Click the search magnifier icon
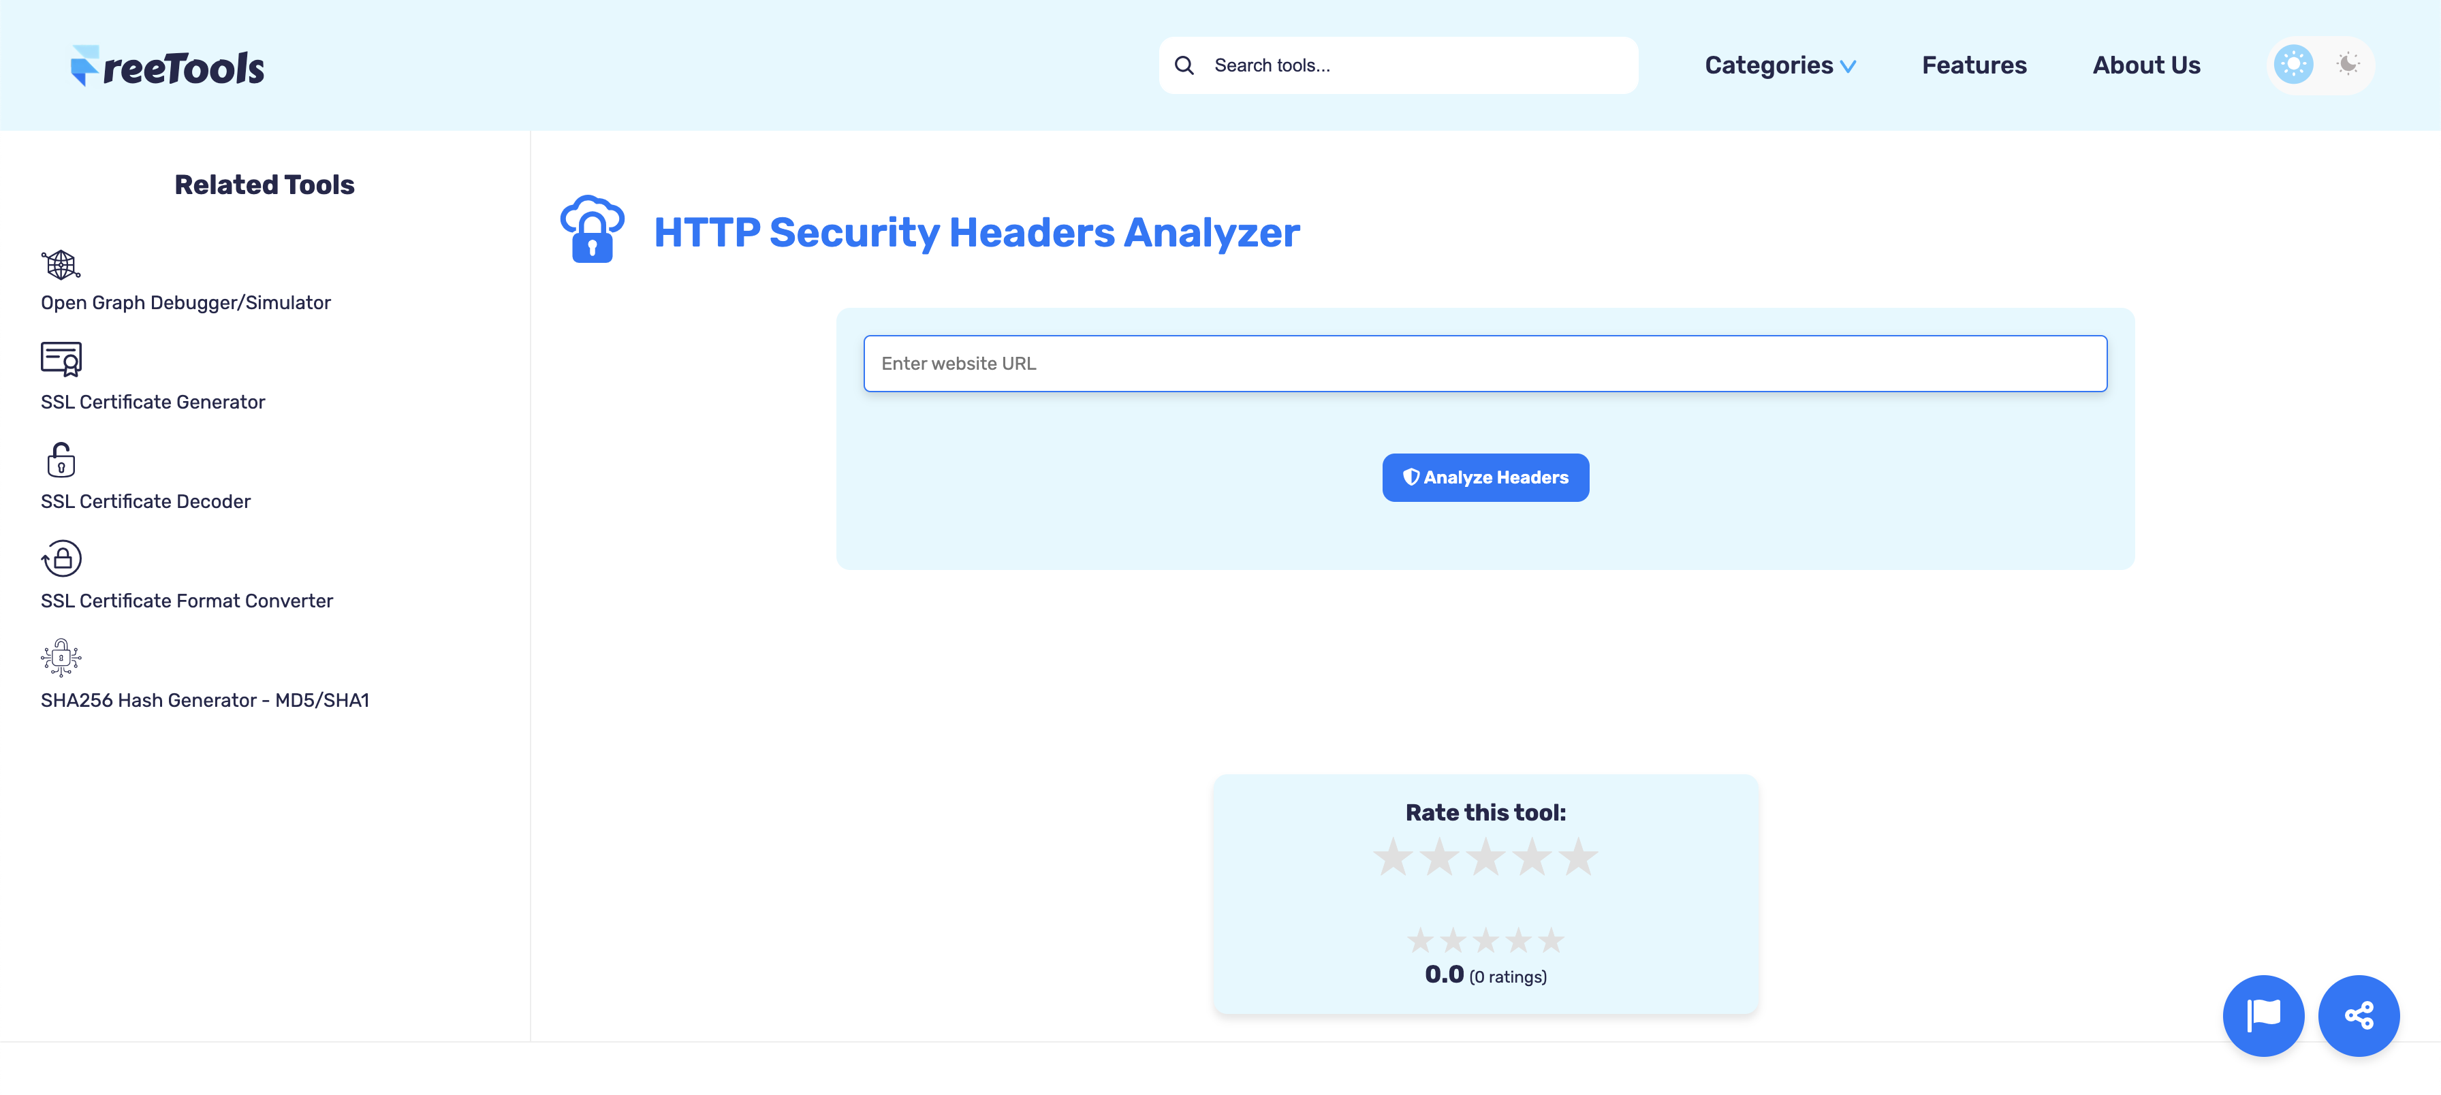Screen dimensions: 2441x1095 coord(1184,65)
